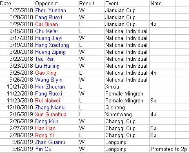Select the Hang Xiaotong cell
This screenshot has width=189, height=153.
pyautogui.click(x=56, y=45)
